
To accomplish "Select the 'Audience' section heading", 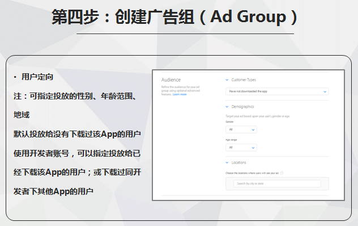I will point(171,79).
